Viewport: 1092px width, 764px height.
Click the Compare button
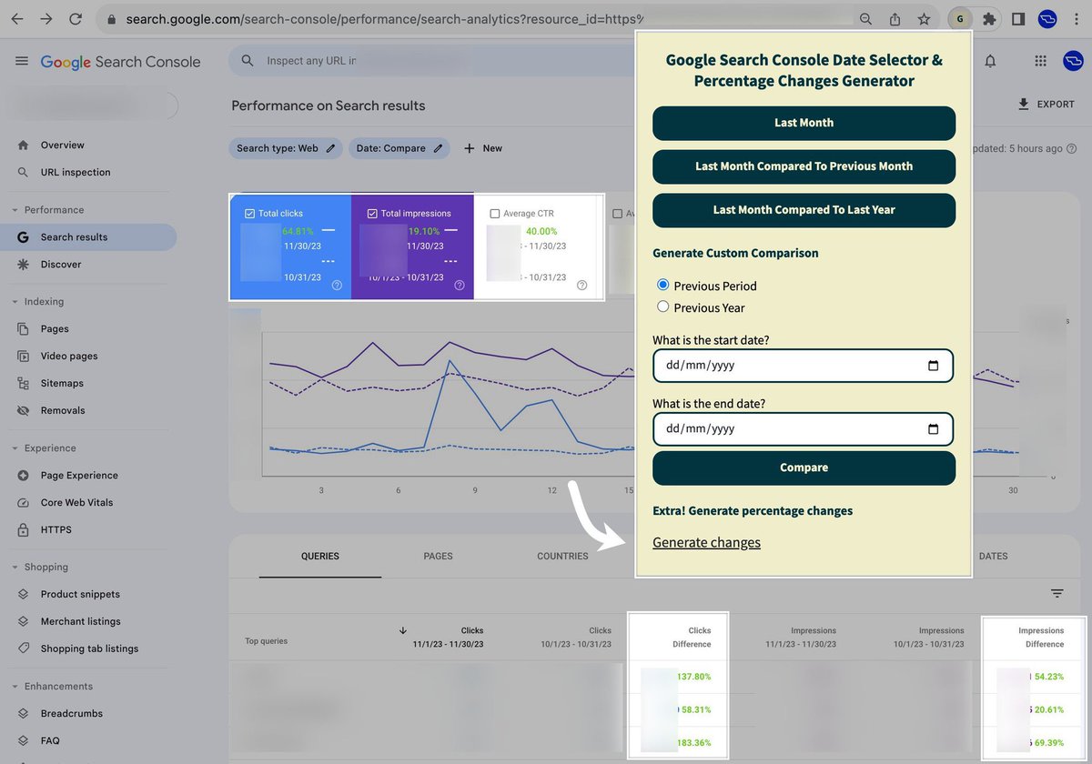click(x=804, y=468)
